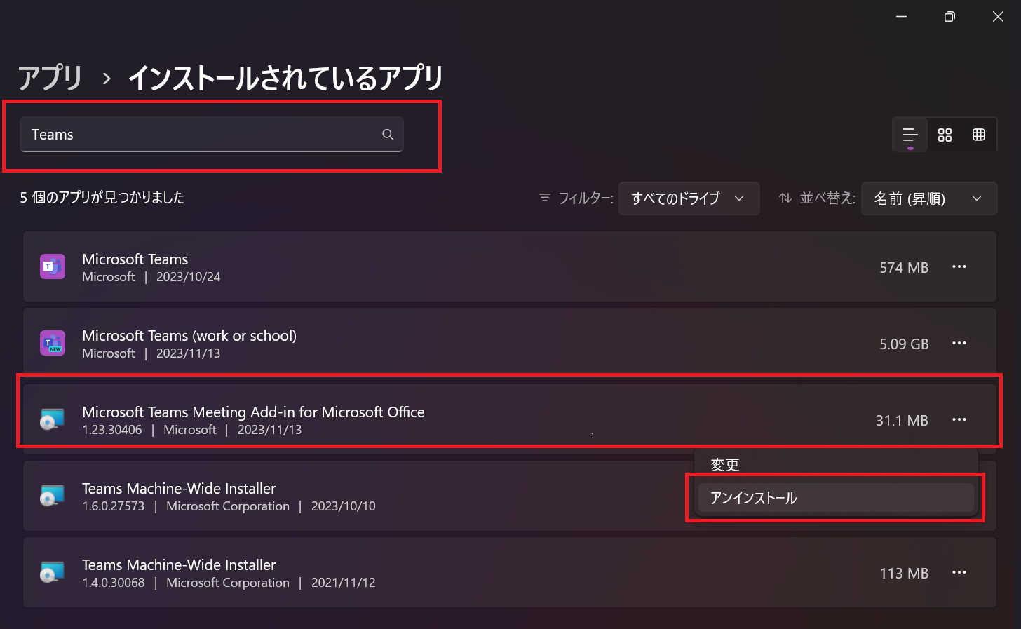Click the 574 MB size value
This screenshot has width=1021, height=629.
pos(904,268)
